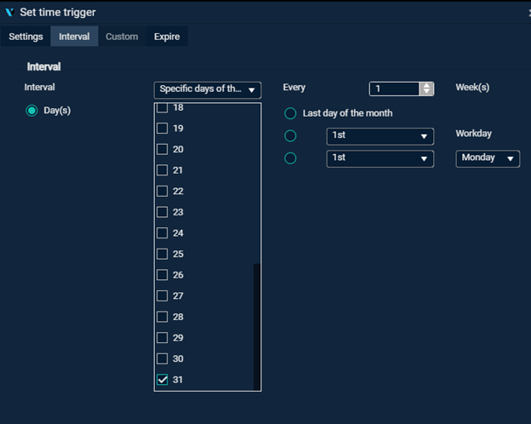
Task: Open the Monday weekday dropdown
Action: coord(488,158)
